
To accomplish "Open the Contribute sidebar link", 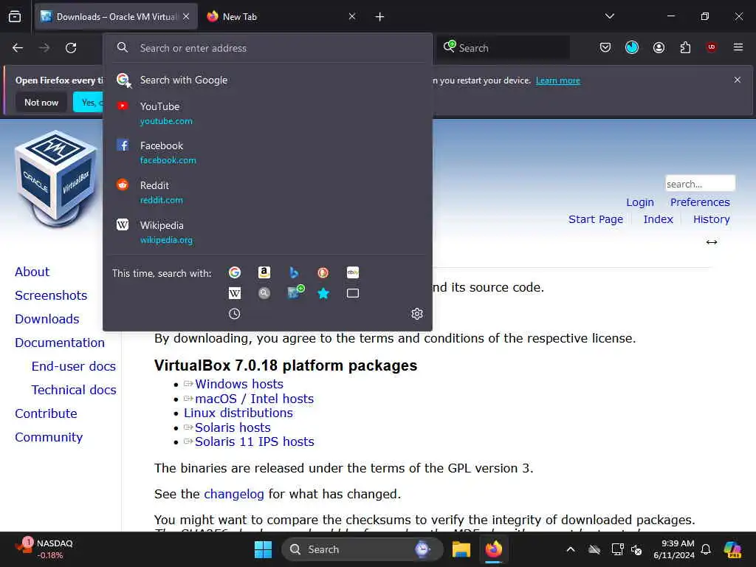I will (x=46, y=413).
